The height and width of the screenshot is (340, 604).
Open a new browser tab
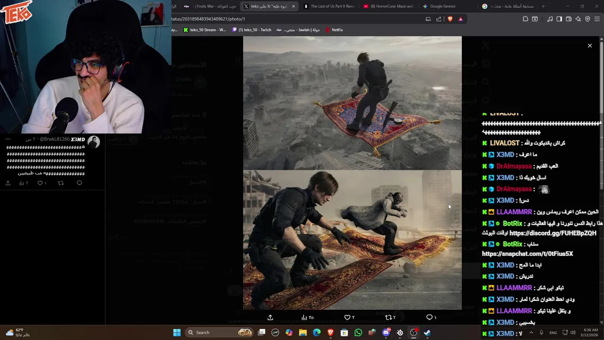pyautogui.click(x=543, y=6)
